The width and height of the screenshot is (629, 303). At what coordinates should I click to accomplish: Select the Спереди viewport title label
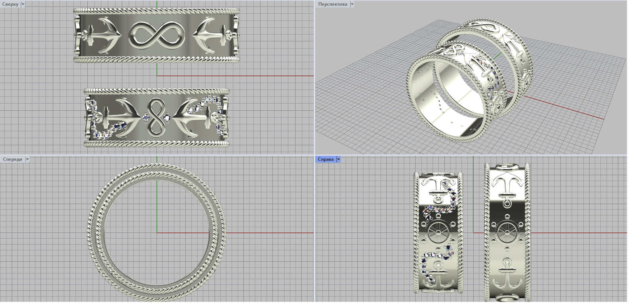click(x=13, y=159)
